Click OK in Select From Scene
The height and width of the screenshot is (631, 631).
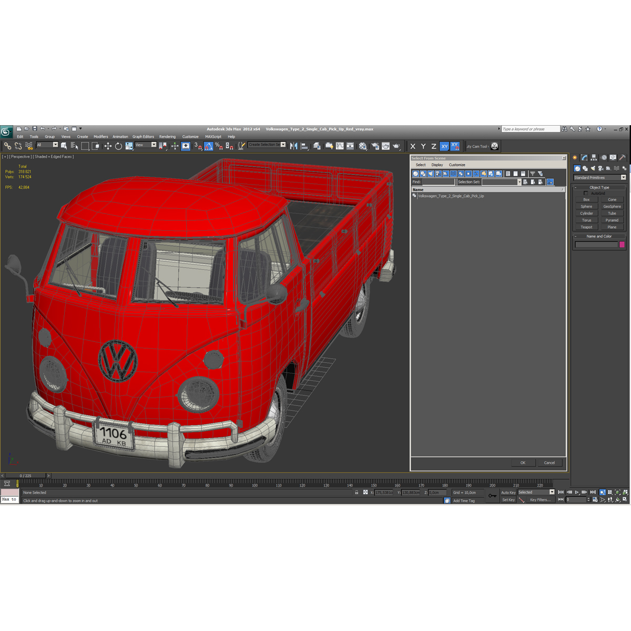tap(523, 463)
